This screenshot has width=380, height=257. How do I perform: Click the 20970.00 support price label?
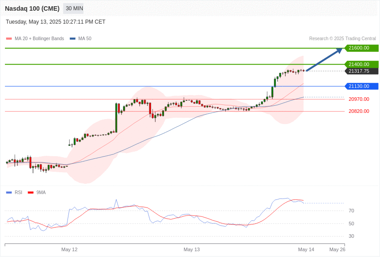coord(359,99)
